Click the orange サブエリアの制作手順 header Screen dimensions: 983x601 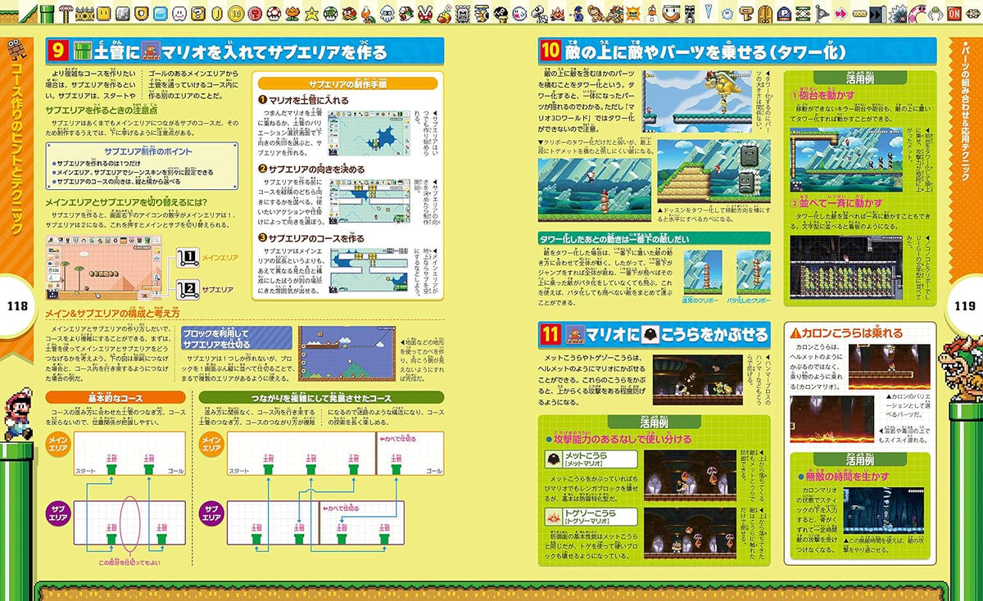pyautogui.click(x=347, y=84)
